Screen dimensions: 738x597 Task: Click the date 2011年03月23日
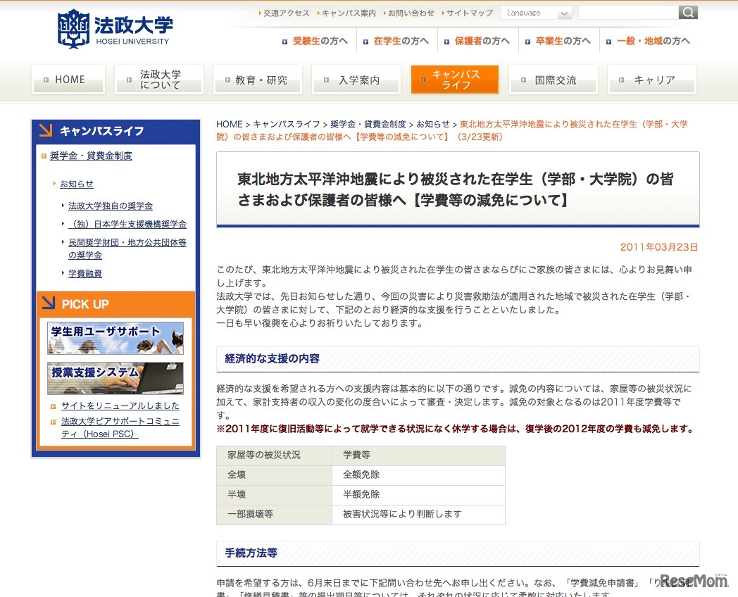[x=658, y=247]
